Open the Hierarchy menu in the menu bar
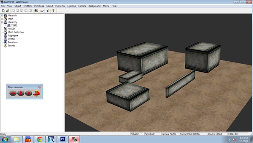Screen dimensions: 253x143 coord(60,6)
